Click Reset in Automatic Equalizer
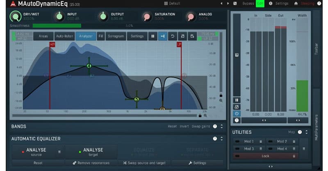328x171 pixels. (38, 163)
